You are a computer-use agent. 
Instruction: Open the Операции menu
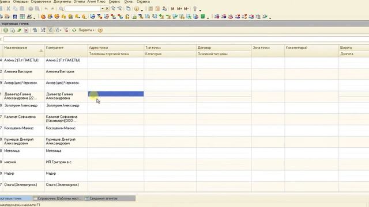pyautogui.click(x=21, y=2)
